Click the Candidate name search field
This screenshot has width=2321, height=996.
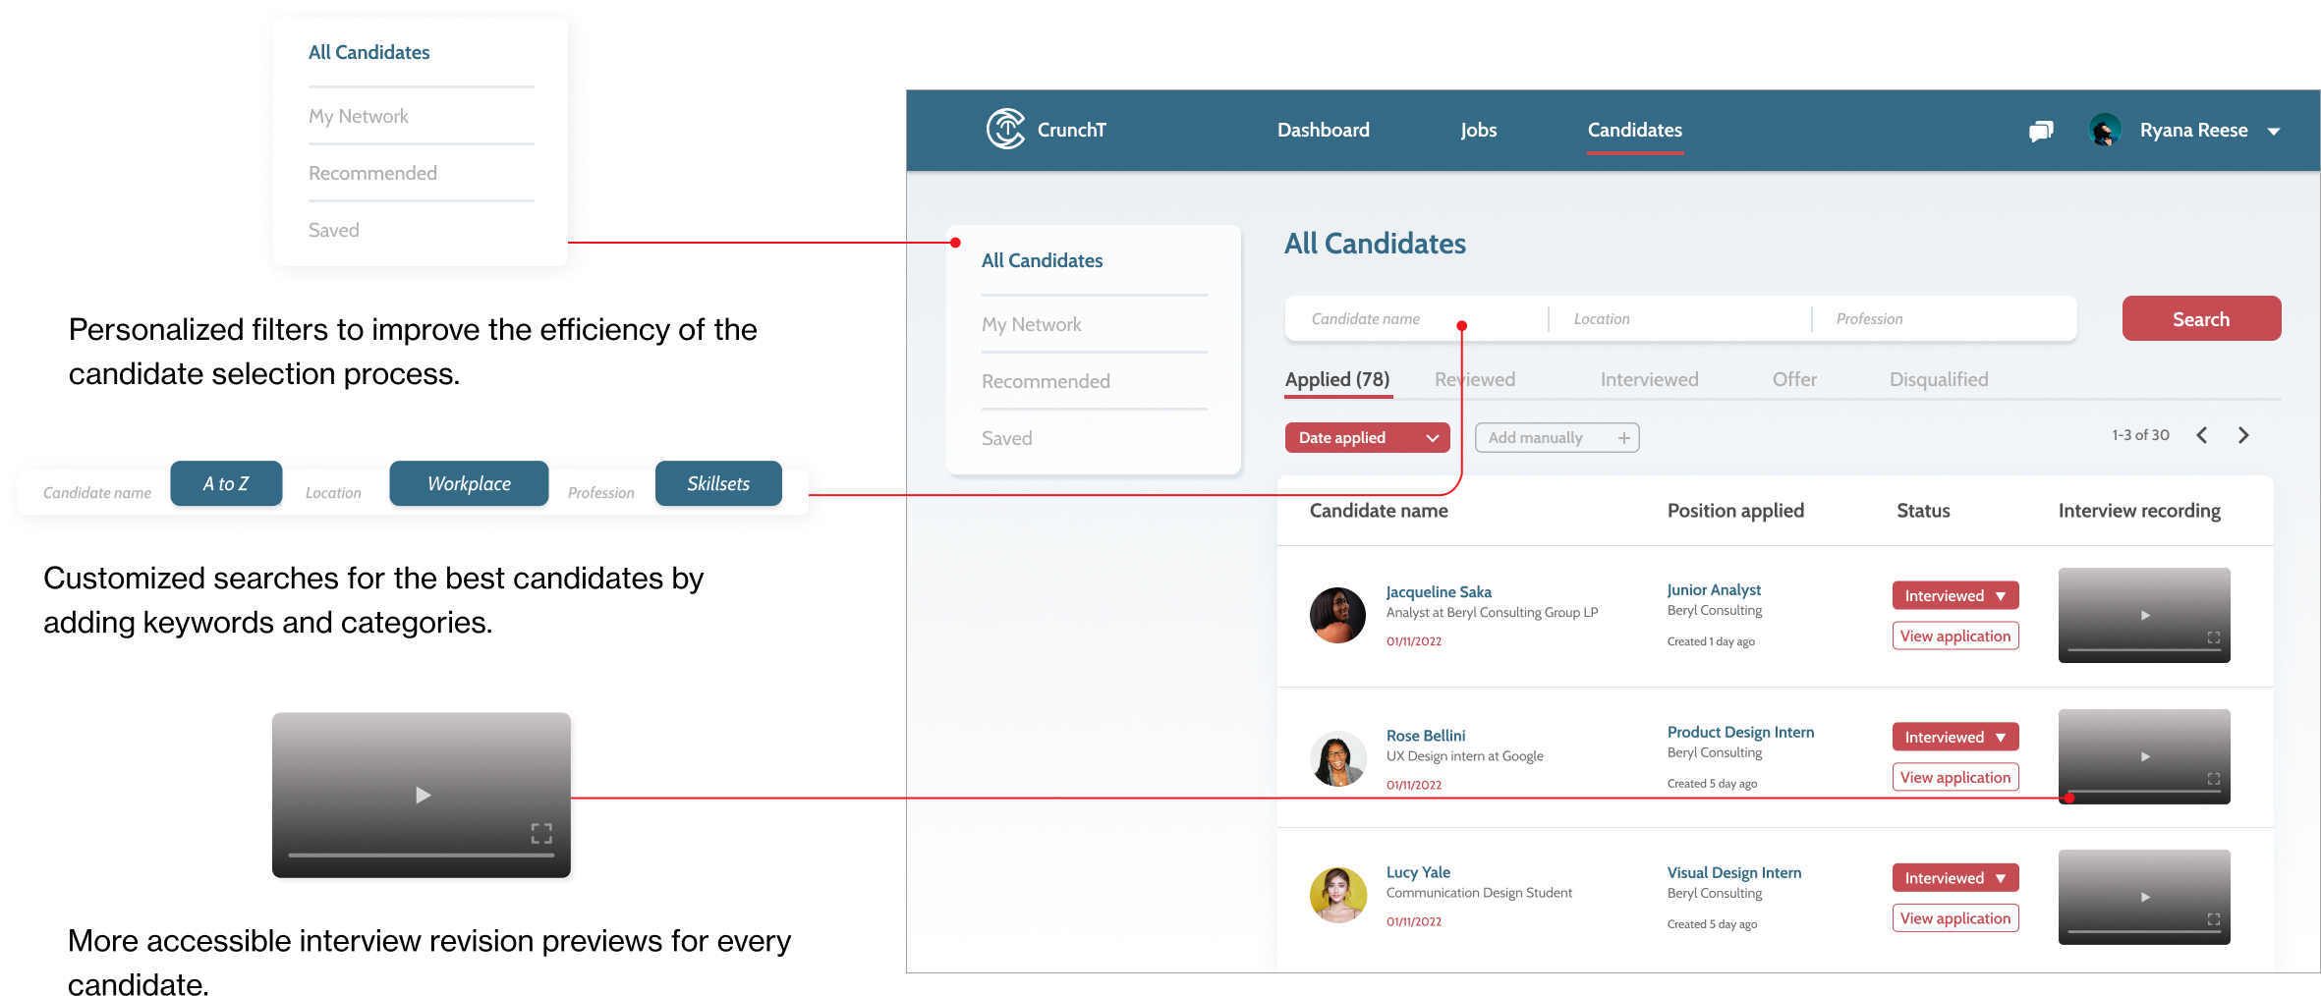1415,319
